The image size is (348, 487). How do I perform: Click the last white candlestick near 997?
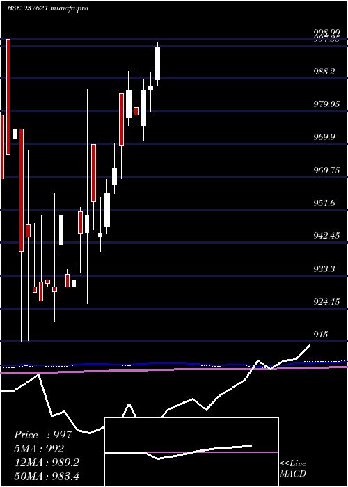(157, 63)
